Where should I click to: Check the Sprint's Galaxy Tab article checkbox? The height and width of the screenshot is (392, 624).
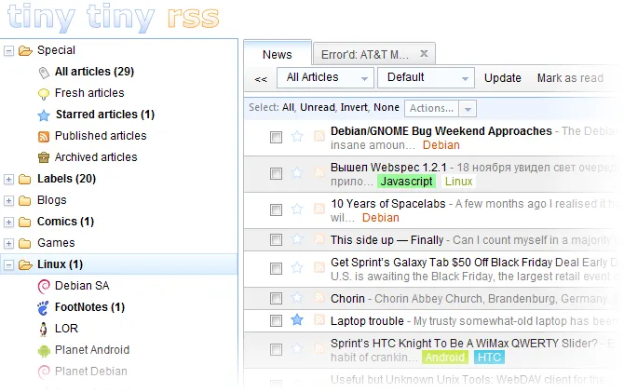(276, 269)
